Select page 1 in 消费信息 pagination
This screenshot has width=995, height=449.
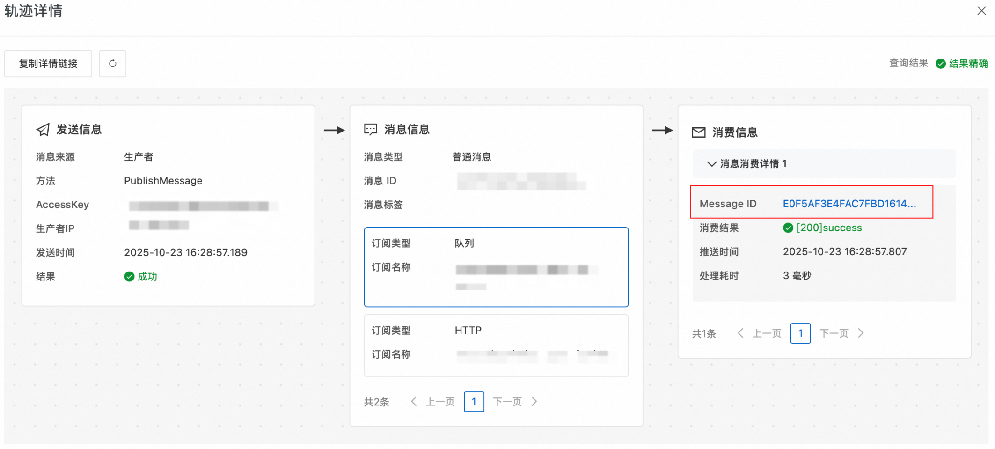(801, 333)
